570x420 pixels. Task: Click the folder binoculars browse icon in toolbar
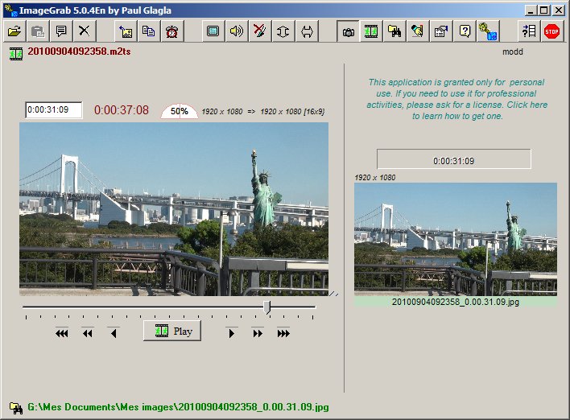point(394,31)
